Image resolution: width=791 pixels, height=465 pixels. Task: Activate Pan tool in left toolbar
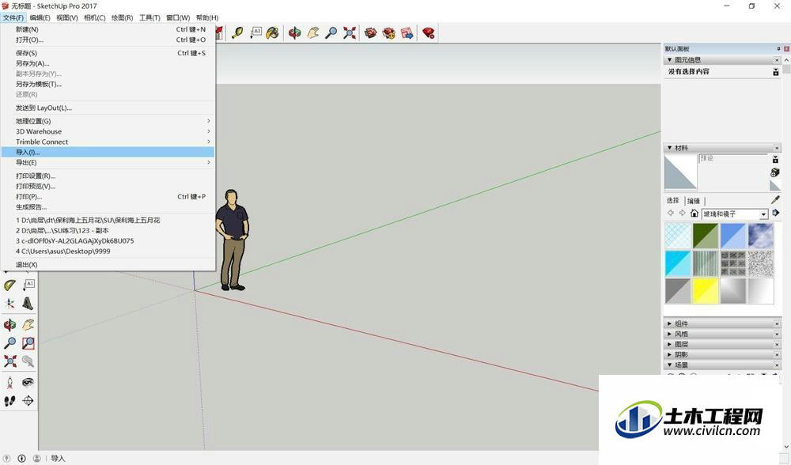click(x=28, y=325)
